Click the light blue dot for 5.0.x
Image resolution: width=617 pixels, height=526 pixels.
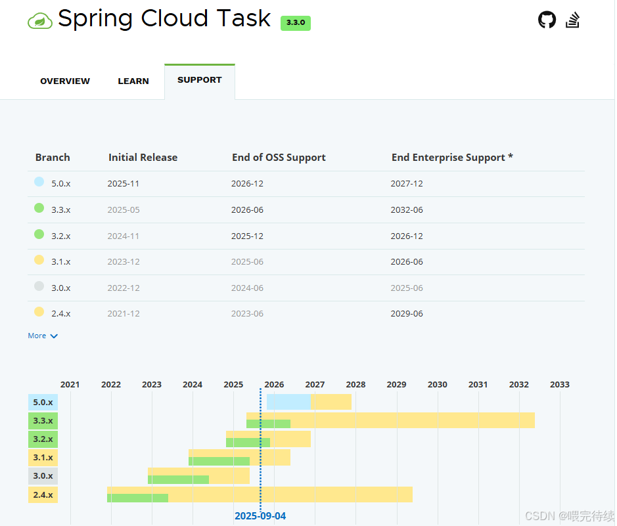[39, 182]
